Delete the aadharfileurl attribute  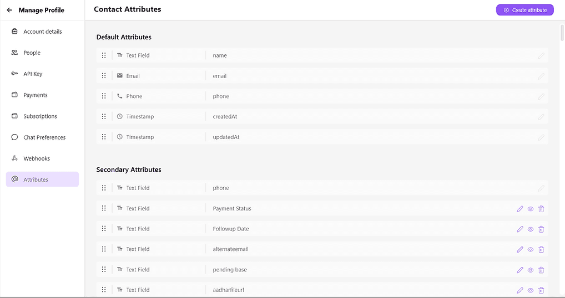[x=541, y=290]
